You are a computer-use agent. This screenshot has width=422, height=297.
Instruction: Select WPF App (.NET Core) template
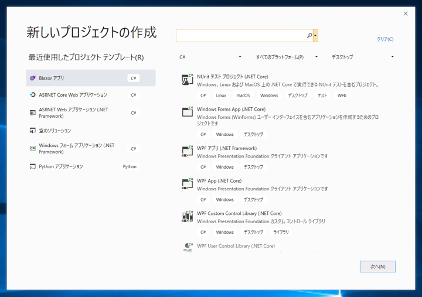tap(287, 190)
